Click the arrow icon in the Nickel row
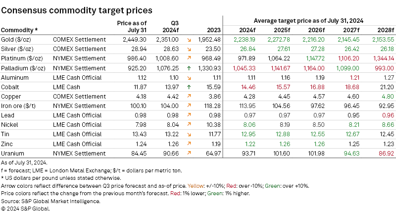Screen dimensions: 396x217 (x=189, y=124)
